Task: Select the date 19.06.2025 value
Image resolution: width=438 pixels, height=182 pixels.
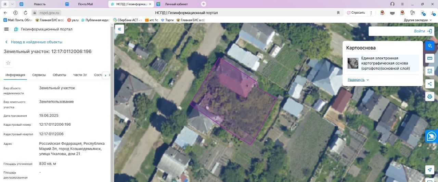Action: coord(49,116)
